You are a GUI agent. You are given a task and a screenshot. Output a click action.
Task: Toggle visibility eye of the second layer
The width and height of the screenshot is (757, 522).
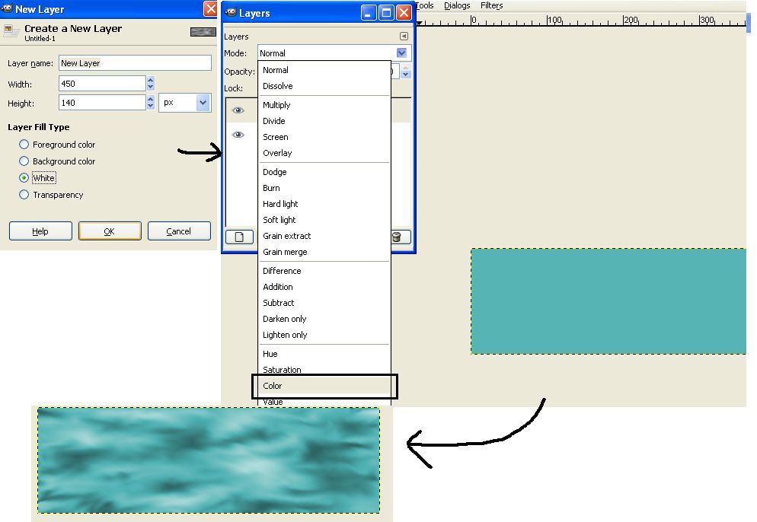(238, 135)
